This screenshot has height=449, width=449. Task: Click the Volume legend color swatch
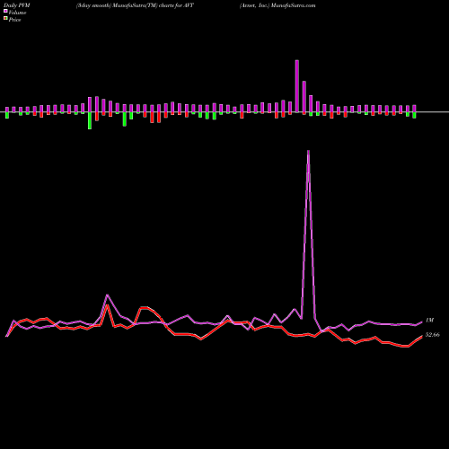5,11
